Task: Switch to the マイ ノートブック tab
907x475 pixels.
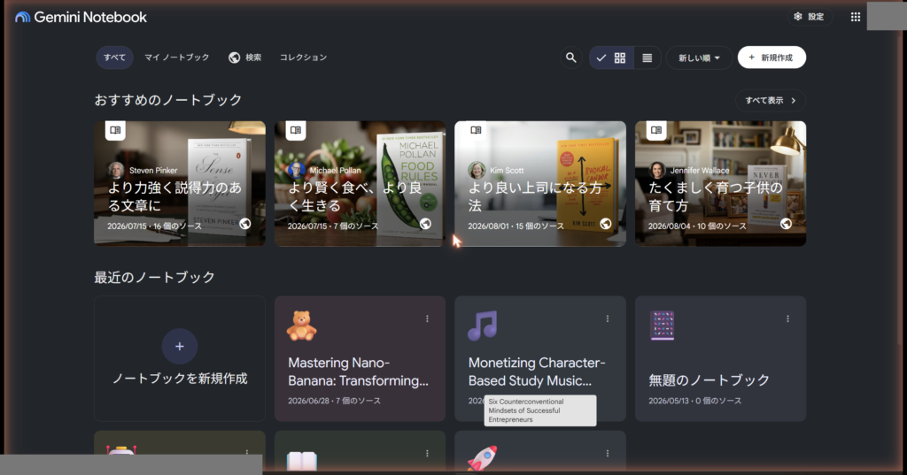Action: [x=176, y=57]
